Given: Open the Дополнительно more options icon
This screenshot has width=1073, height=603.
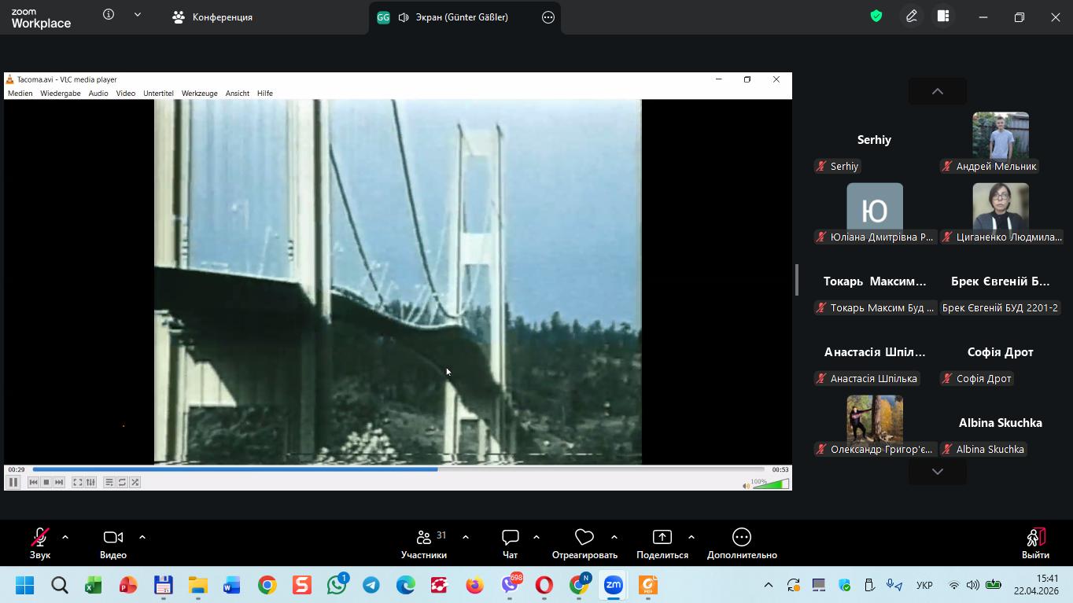Looking at the screenshot, I should coord(741,538).
